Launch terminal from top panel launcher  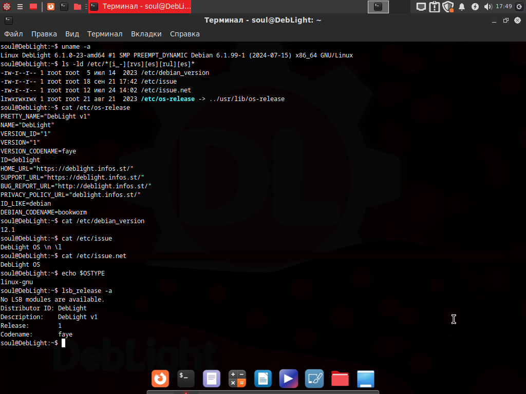(x=64, y=6)
